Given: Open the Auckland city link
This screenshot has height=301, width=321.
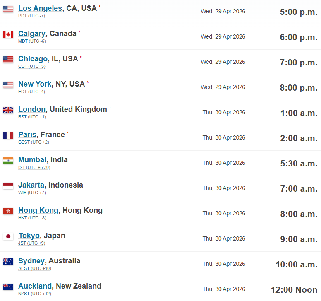Looking at the screenshot, I should click(35, 286).
